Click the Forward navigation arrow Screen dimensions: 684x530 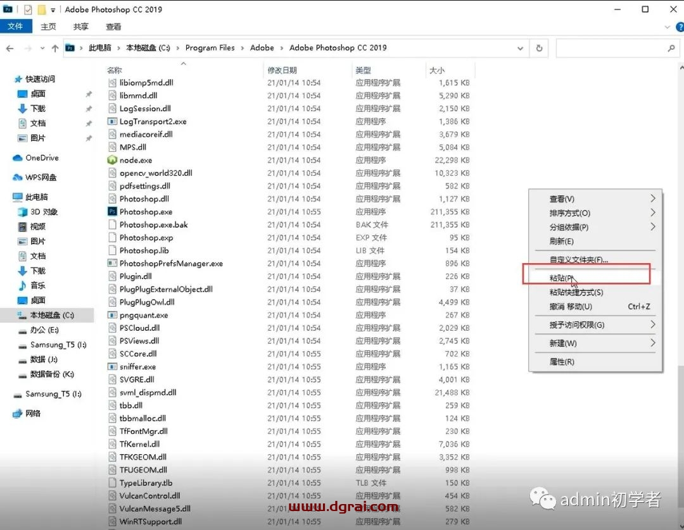tap(28, 48)
